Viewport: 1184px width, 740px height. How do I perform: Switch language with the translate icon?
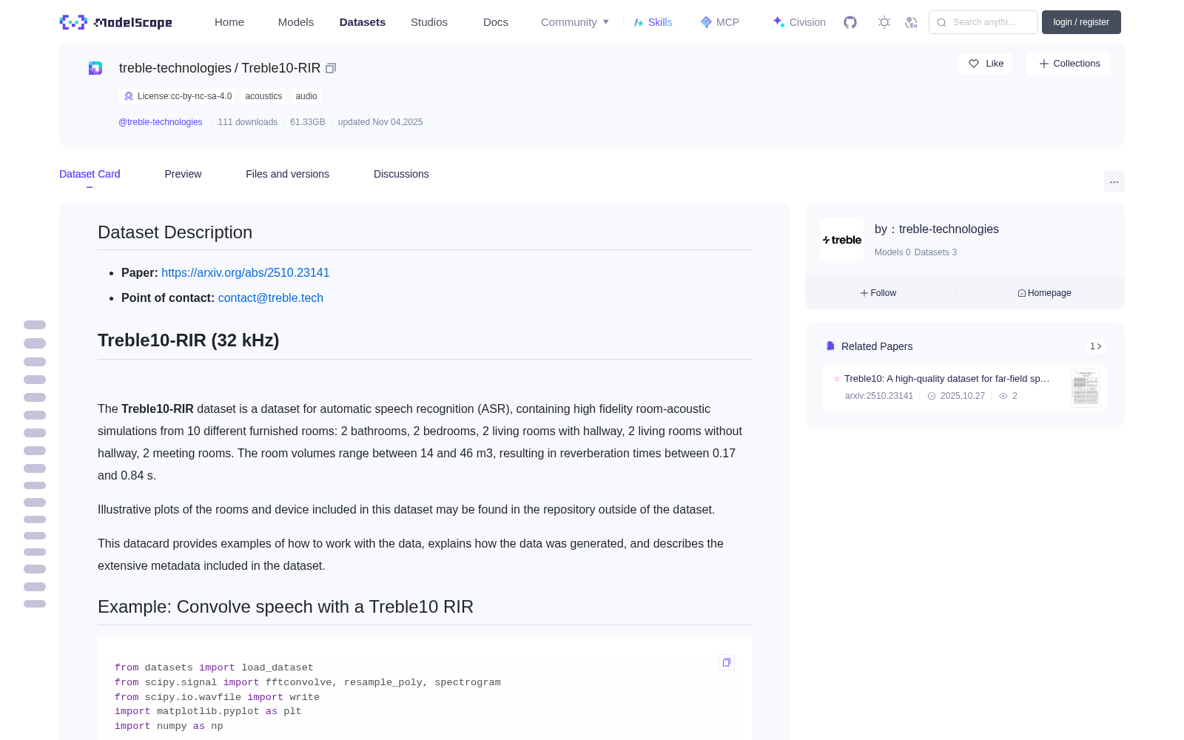pyautogui.click(x=911, y=22)
